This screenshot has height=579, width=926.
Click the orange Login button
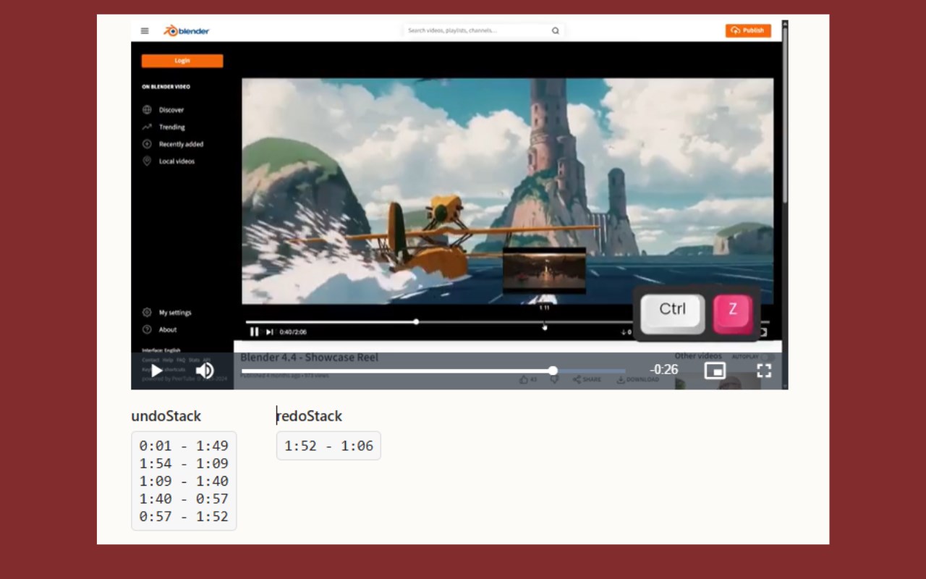click(182, 61)
